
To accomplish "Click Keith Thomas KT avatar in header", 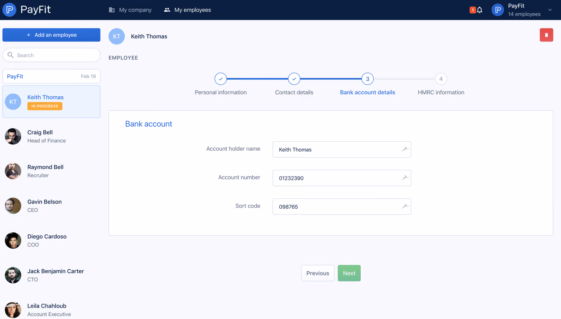I will point(117,36).
